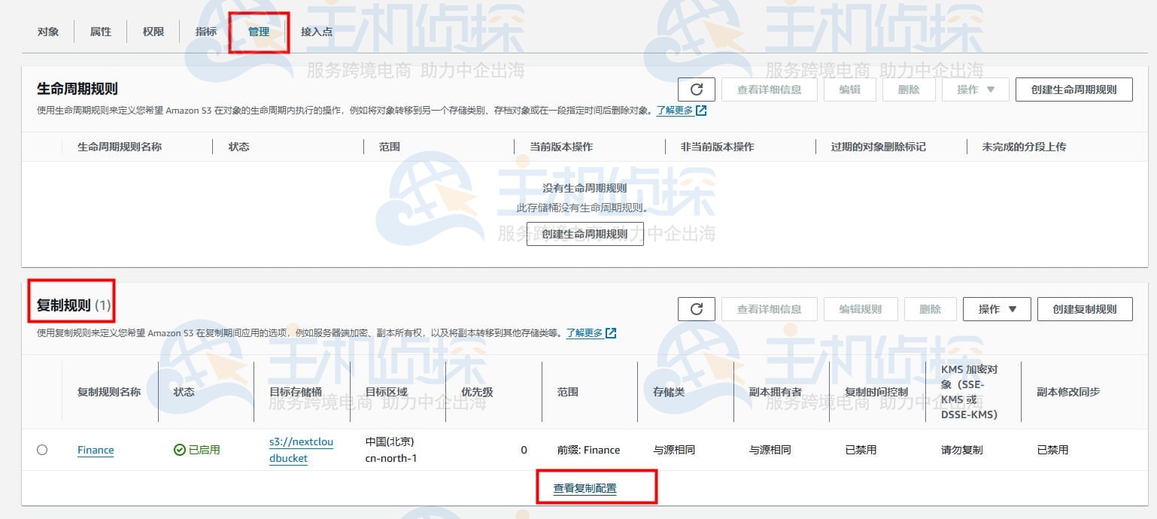Click the 创建复制规则 button
Screen dimensions: 1157x519
(x=1085, y=308)
